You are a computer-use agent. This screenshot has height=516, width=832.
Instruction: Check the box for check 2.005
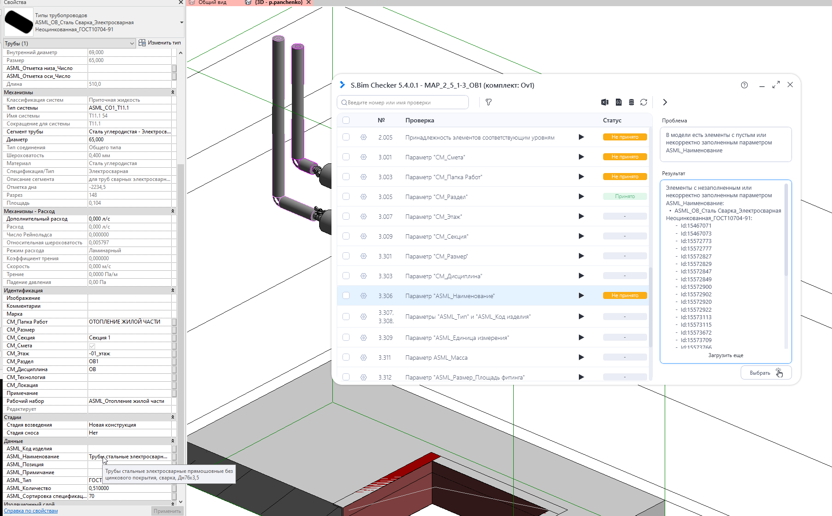pyautogui.click(x=346, y=137)
